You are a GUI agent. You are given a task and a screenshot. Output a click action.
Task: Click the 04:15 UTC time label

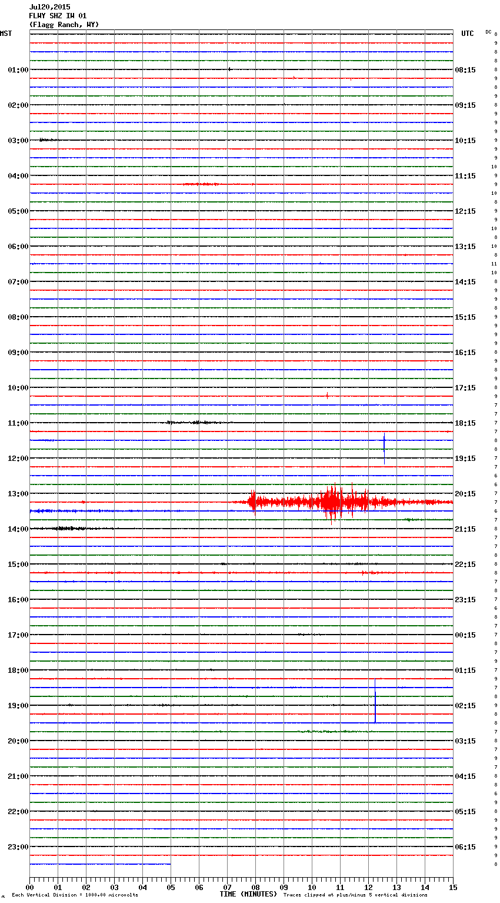tap(465, 776)
